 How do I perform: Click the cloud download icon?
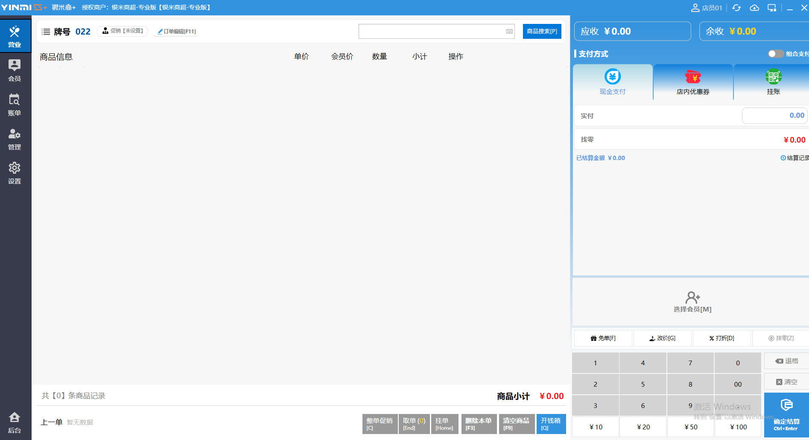(x=754, y=8)
